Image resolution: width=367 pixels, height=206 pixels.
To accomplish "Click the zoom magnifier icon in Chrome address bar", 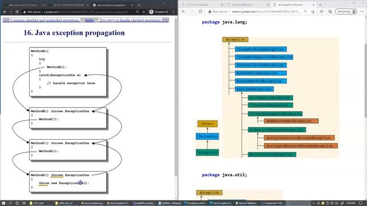I will 138,11.
